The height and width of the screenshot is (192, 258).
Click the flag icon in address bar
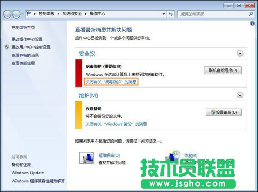(x=29, y=14)
